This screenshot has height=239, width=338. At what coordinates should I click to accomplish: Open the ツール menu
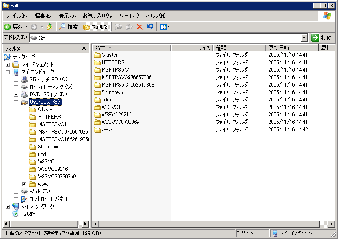pyautogui.click(x=129, y=16)
